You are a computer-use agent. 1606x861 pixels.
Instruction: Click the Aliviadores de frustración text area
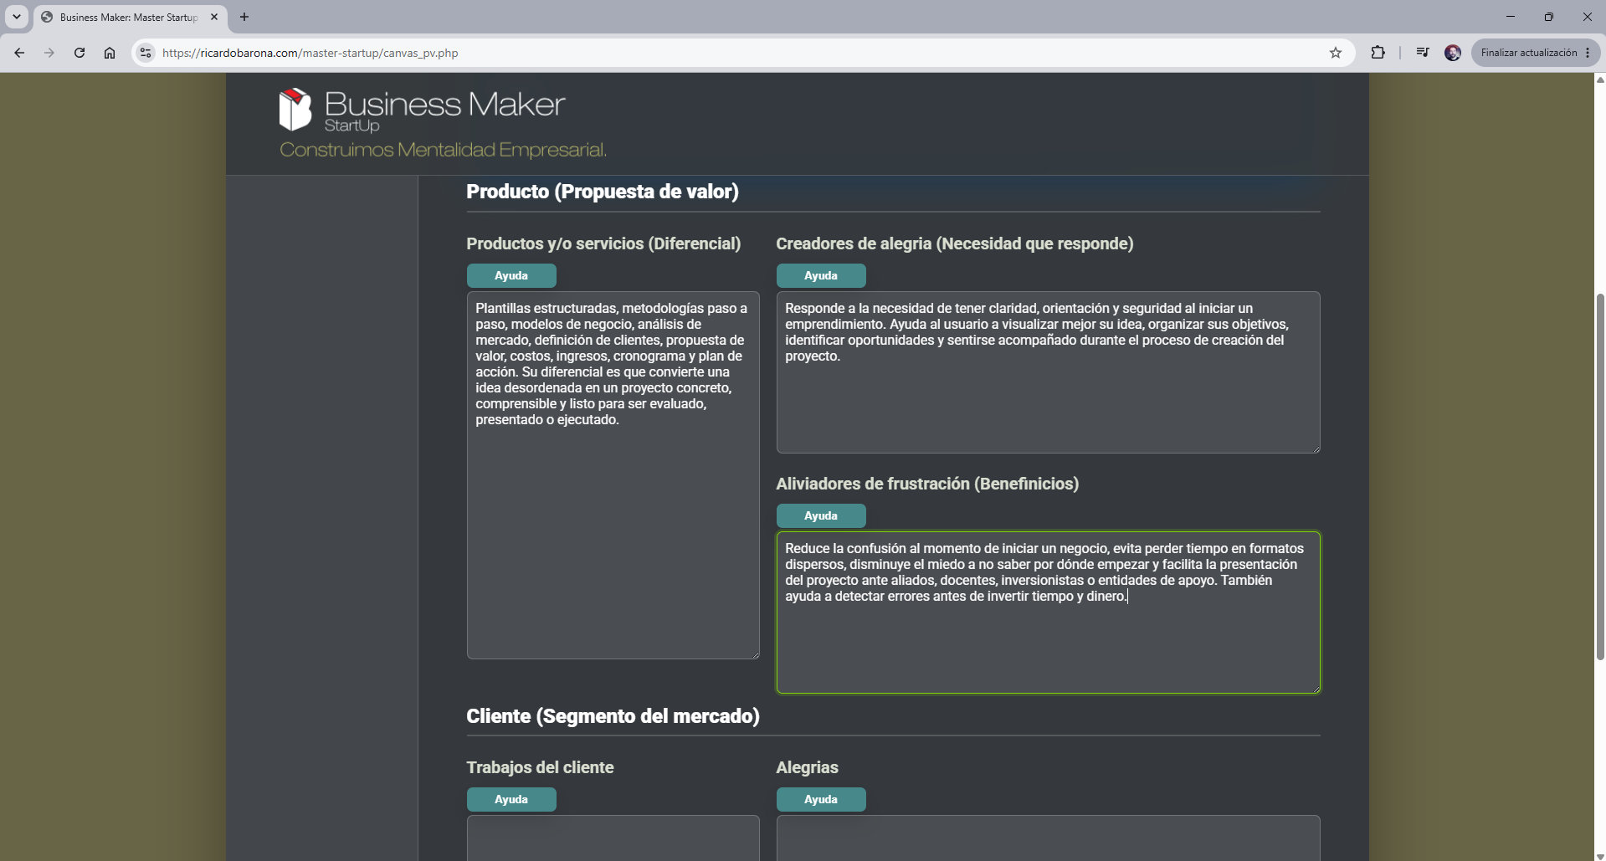tap(1049, 612)
